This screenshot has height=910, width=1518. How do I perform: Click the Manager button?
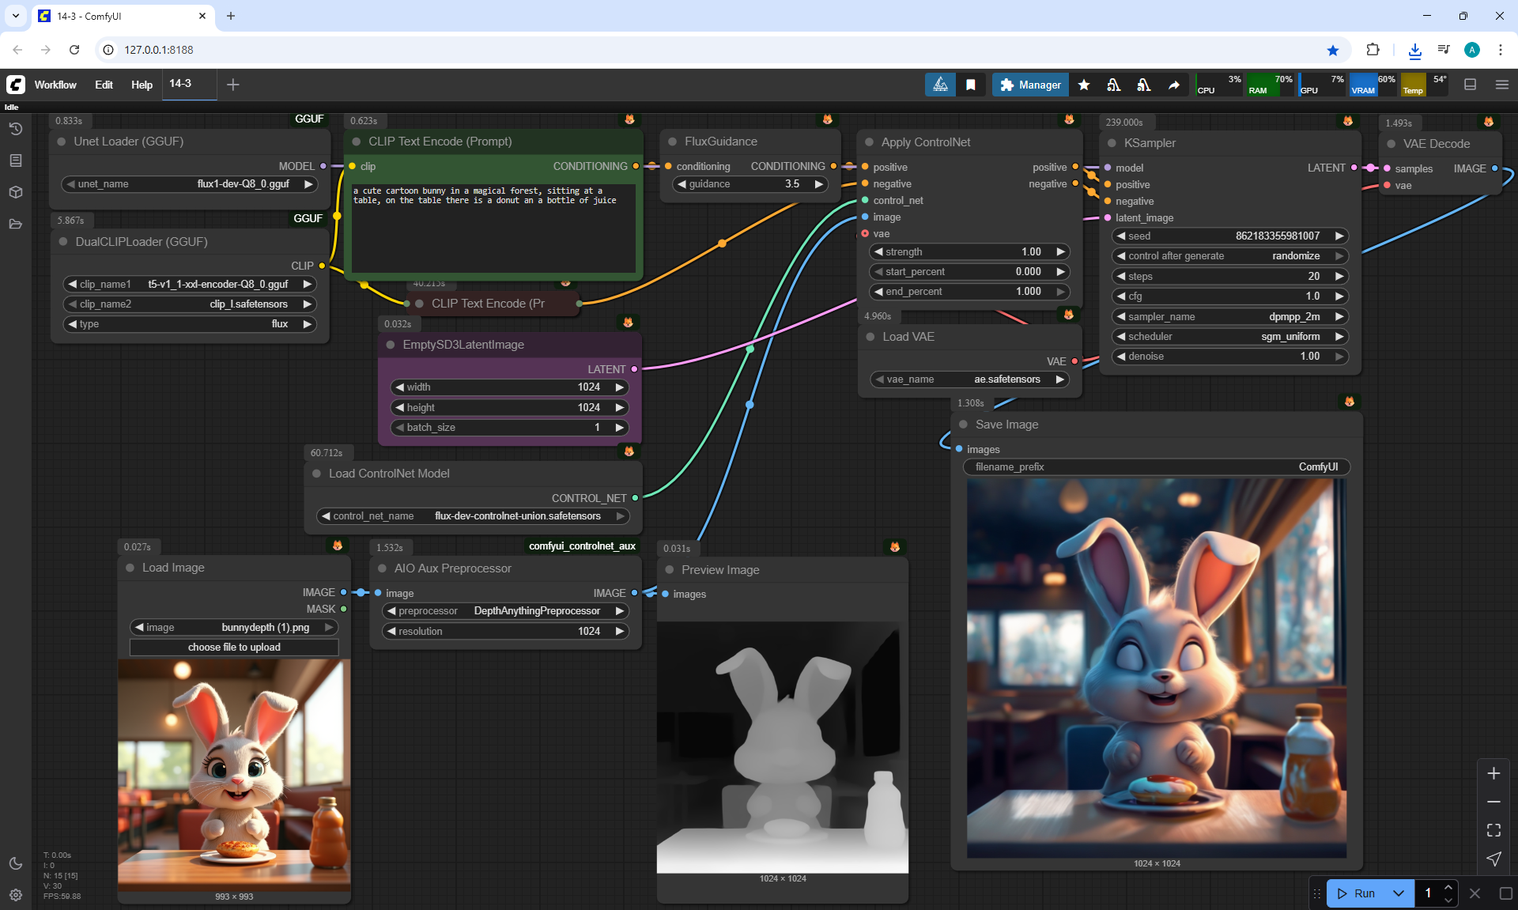click(1030, 85)
